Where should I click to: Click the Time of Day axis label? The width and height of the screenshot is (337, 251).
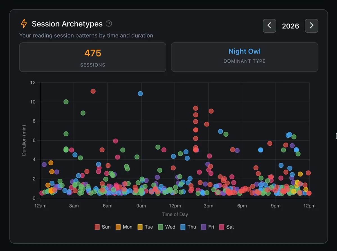point(175,214)
